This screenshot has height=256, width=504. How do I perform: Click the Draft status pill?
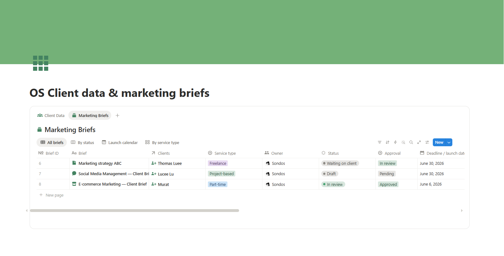(x=330, y=174)
